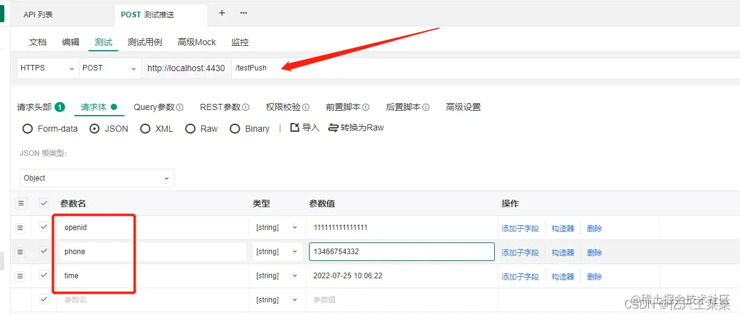Open the 高级Mock tab
This screenshot has height=316, width=740.
197,42
